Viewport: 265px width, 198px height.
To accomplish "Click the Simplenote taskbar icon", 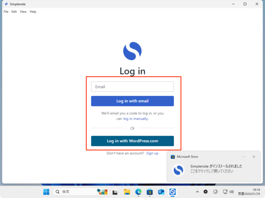I will (172, 192).
